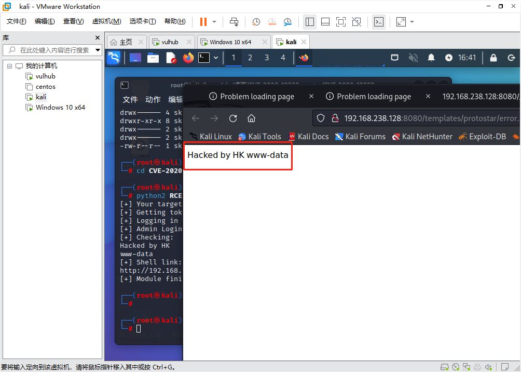Open the terminal emulator icon in Kali panel
This screenshot has width=521, height=372.
click(204, 58)
